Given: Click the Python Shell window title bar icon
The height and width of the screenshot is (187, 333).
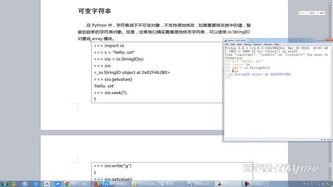Looking at the screenshot, I should click(x=226, y=41).
